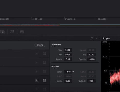The height and width of the screenshot is (92, 120).
Task: Click the Outside label
Action: tap(82, 81)
